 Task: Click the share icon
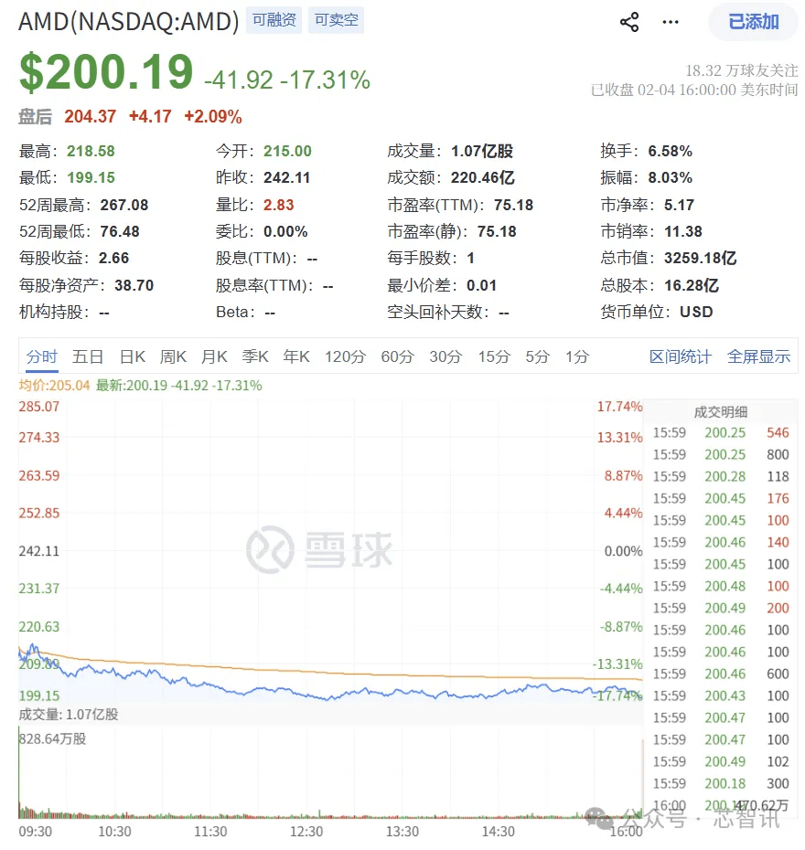click(x=629, y=22)
